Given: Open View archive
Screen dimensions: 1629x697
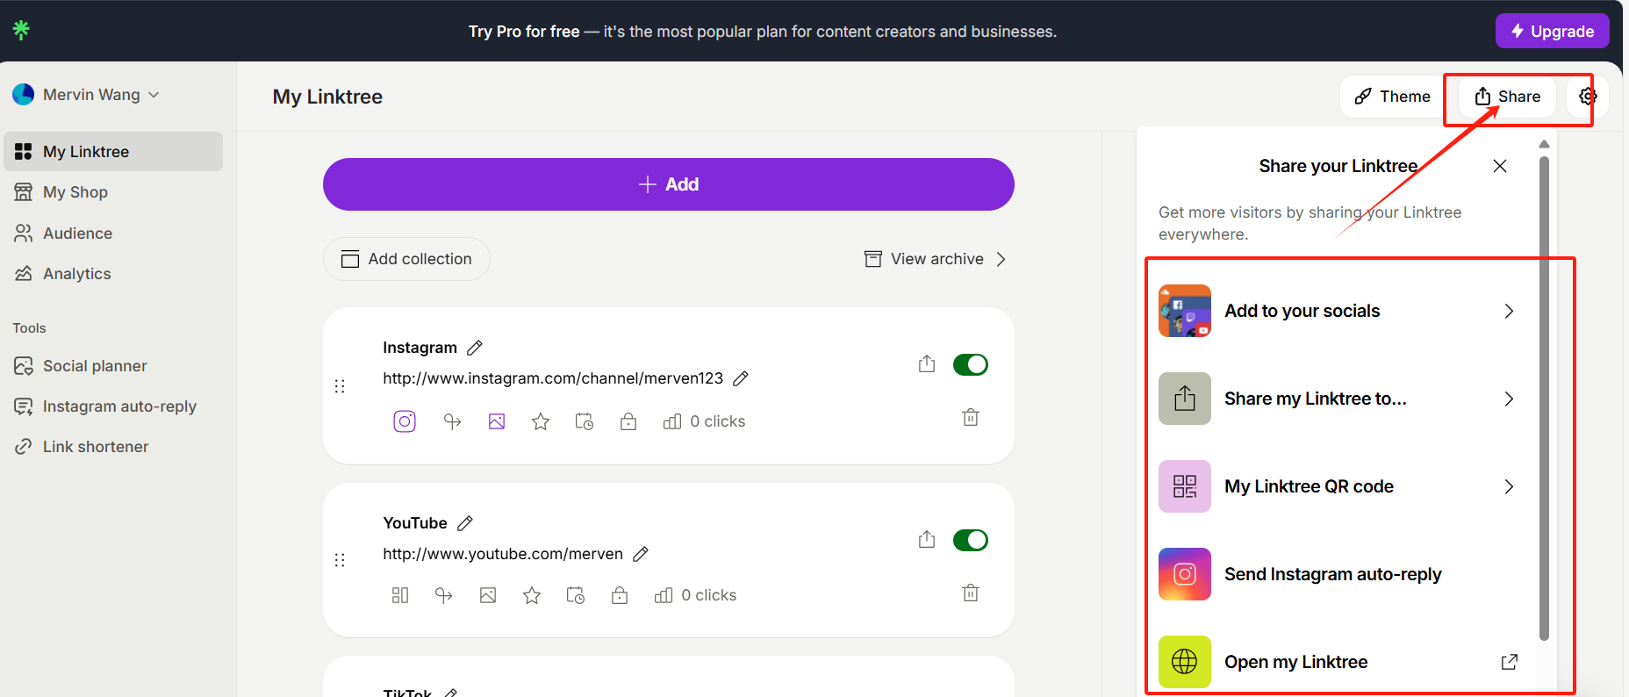Looking at the screenshot, I should (x=935, y=259).
